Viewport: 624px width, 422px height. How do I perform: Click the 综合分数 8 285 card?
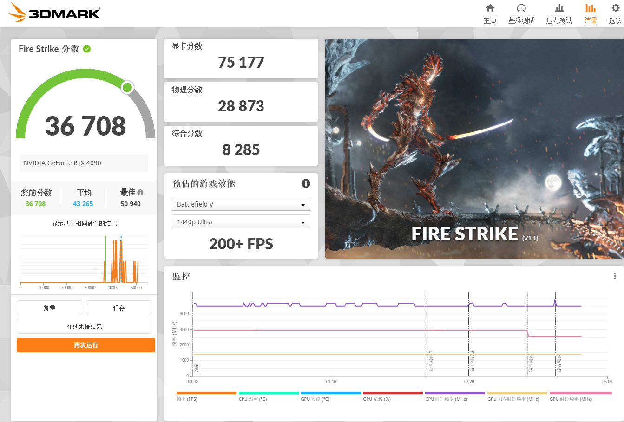point(241,146)
